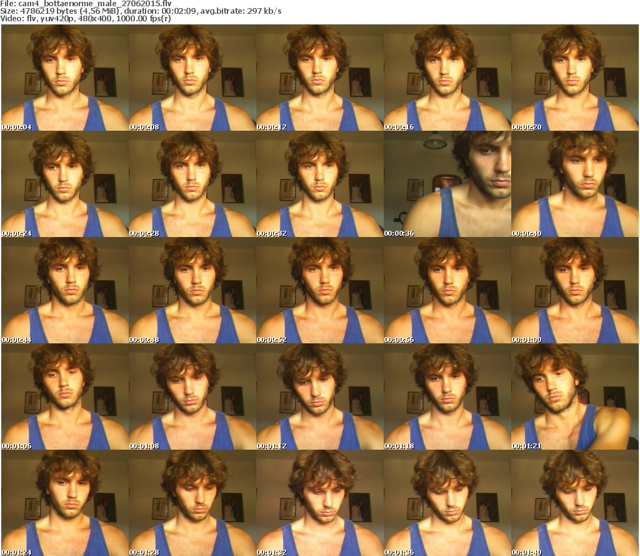This screenshot has height=556, width=640.
Task: Choose the frame at 00:00:48
Action: click(192, 290)
